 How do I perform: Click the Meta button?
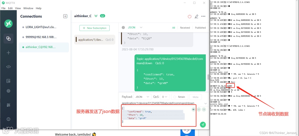click(x=195, y=97)
